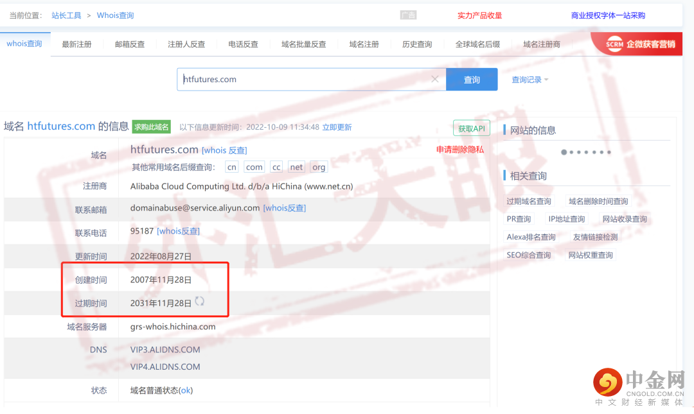Select the text VIP3.ALIDNS.COM
This screenshot has height=414, width=694.
pyautogui.click(x=165, y=349)
